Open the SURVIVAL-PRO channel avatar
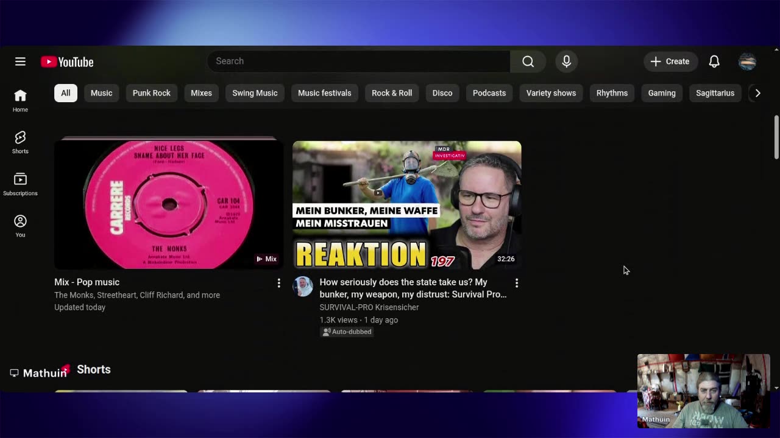 click(x=303, y=286)
